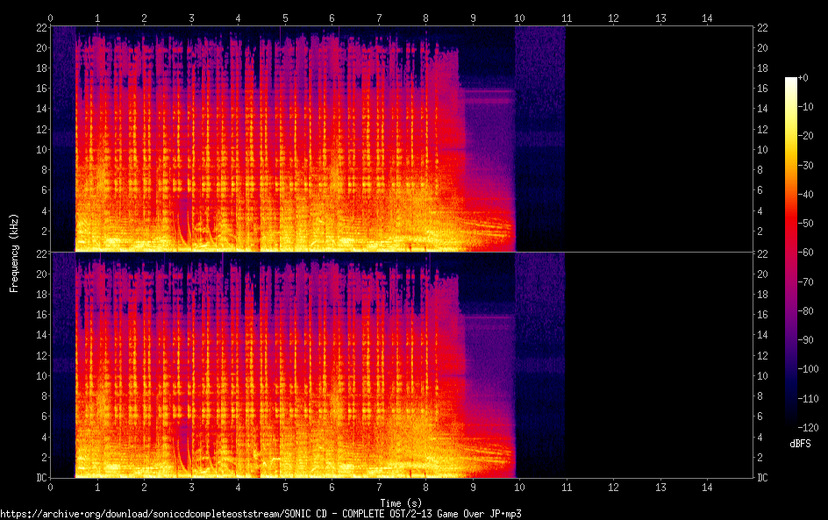The height and width of the screenshot is (520, 828).
Task: Select the 5 second mark on the bottom time axis
Action: (285, 487)
